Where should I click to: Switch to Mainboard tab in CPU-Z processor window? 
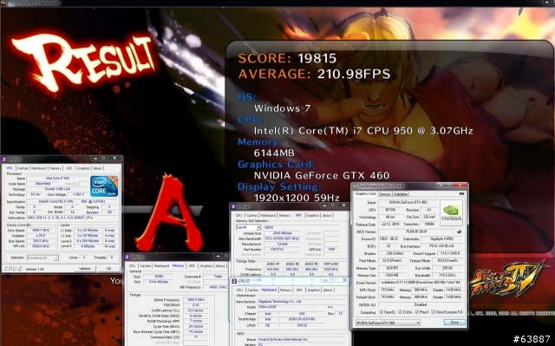38,168
